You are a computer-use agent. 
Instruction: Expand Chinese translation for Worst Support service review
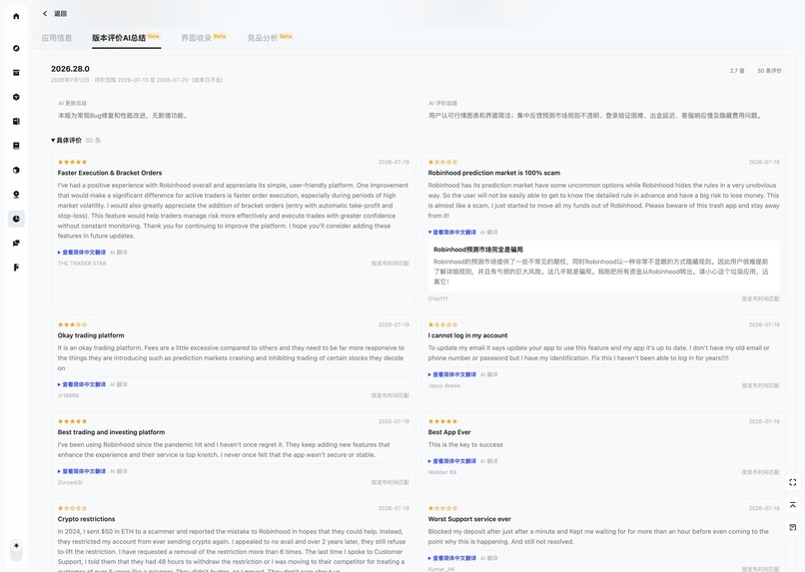(452, 558)
